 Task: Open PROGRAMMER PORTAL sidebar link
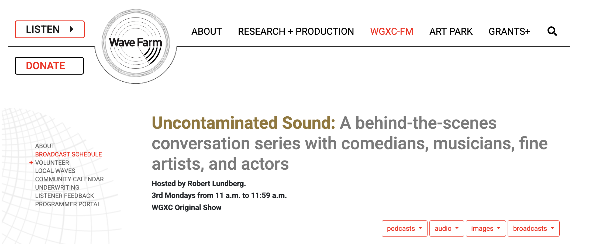[68, 204]
